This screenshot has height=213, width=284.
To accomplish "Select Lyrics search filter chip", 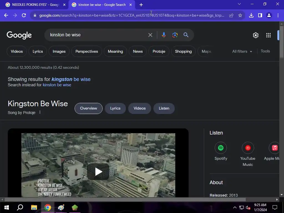I will tap(38, 51).
